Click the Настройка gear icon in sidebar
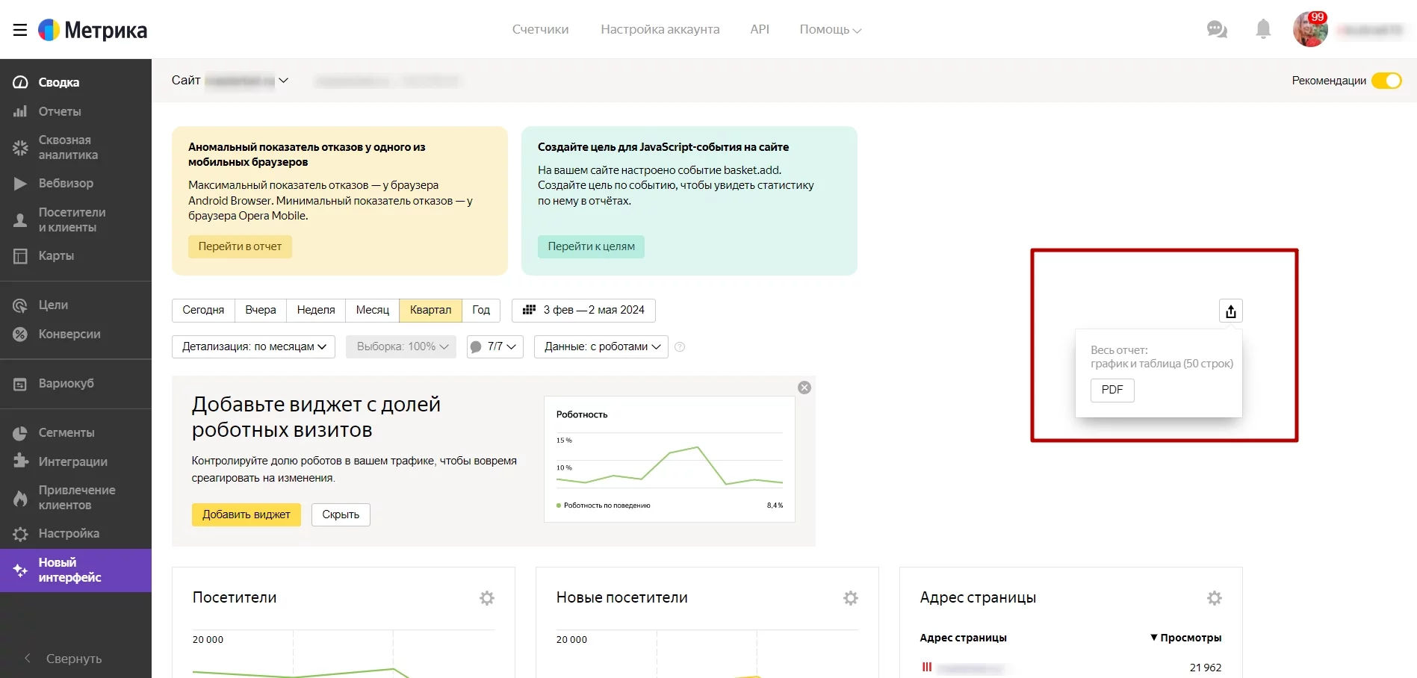Screen dimensions: 1417x678 pyautogui.click(x=20, y=533)
